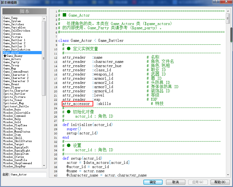233x187 pixels.
Task: Select Window_ShopCommand script
Action: point(18,163)
